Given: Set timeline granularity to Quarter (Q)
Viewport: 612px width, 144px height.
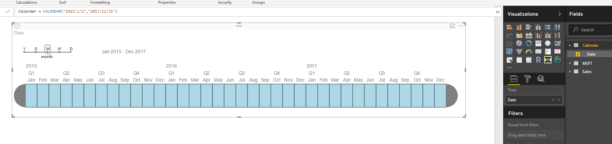Looking at the screenshot, I should click(36, 49).
